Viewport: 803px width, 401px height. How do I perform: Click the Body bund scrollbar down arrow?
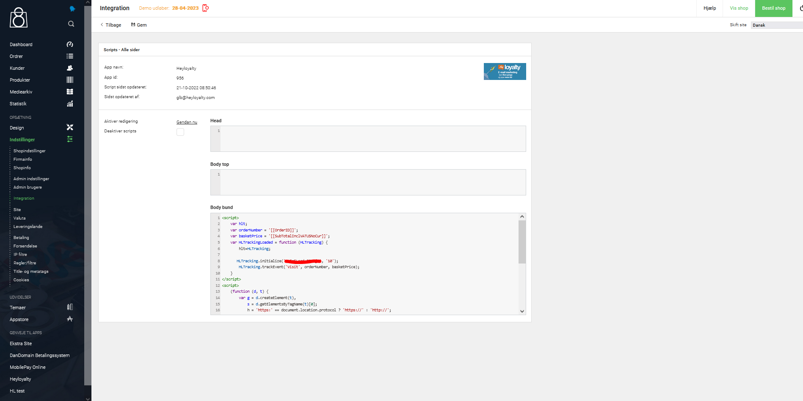[x=522, y=311]
